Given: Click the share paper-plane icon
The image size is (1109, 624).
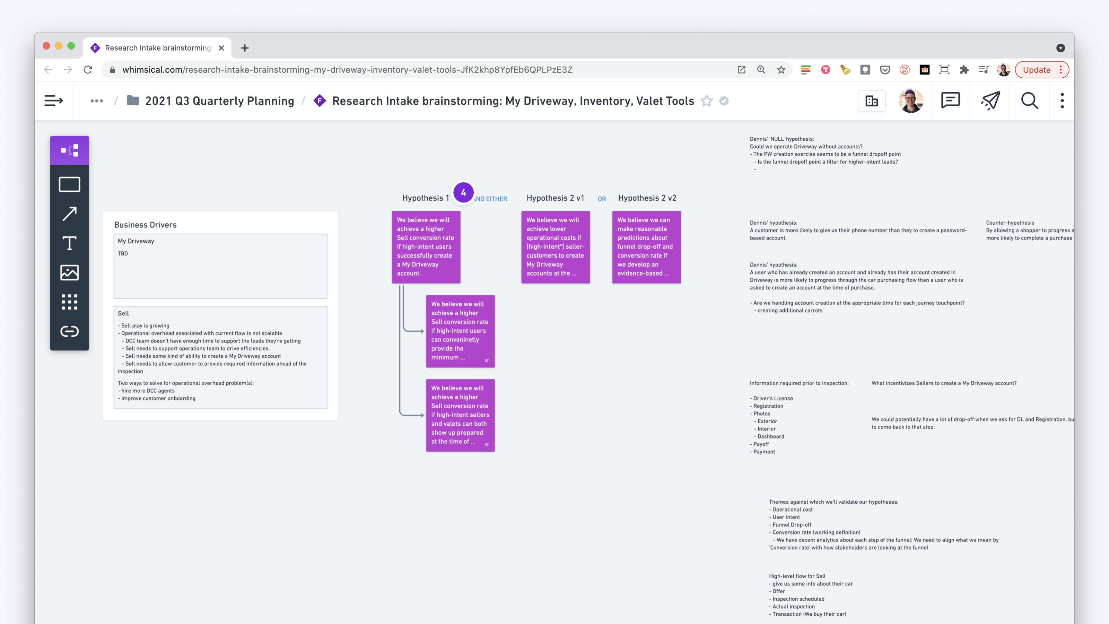Looking at the screenshot, I should coord(990,101).
